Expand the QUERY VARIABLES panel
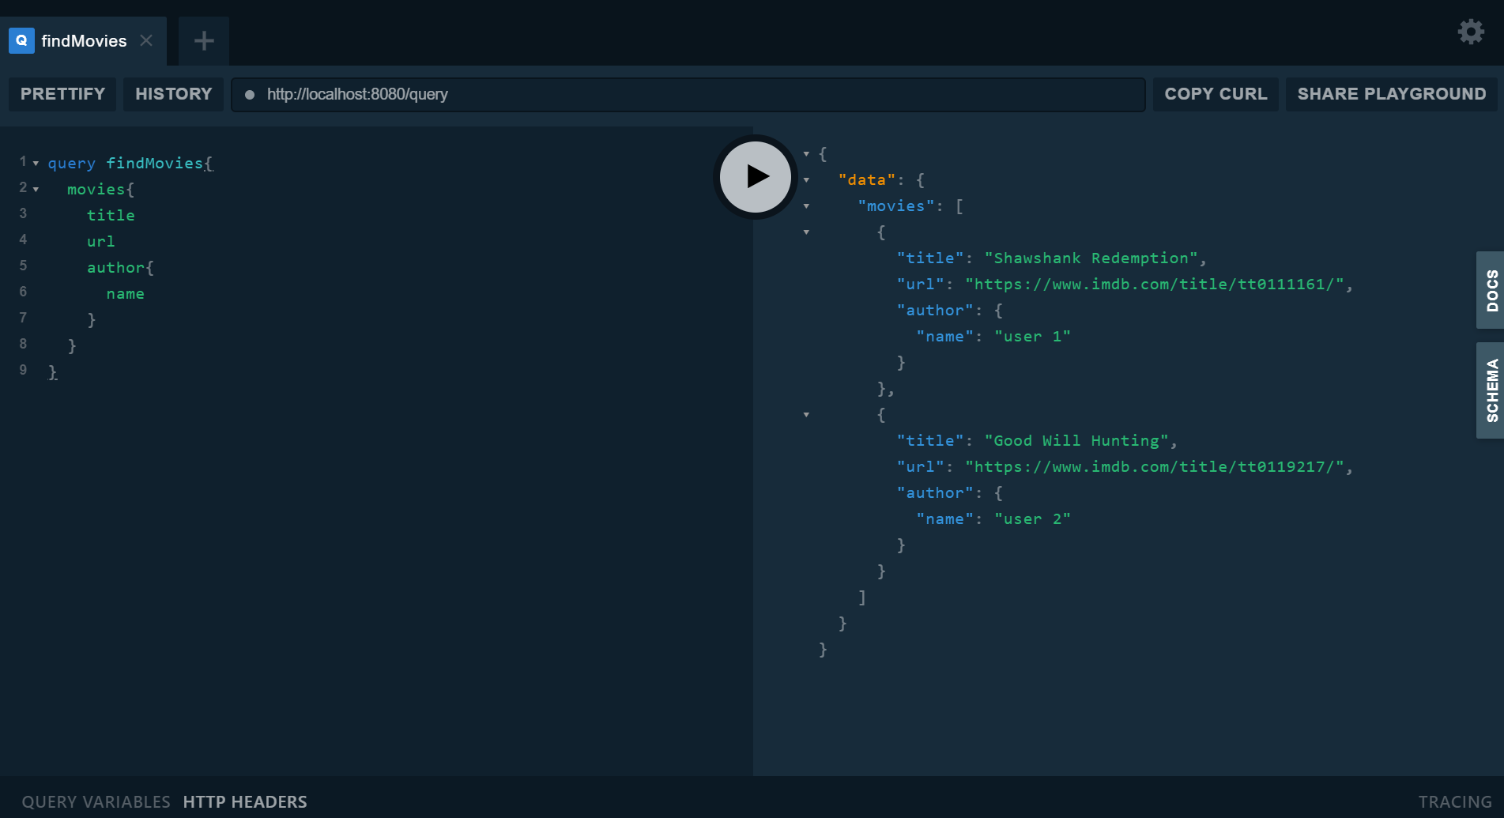This screenshot has width=1504, height=818. tap(96, 801)
